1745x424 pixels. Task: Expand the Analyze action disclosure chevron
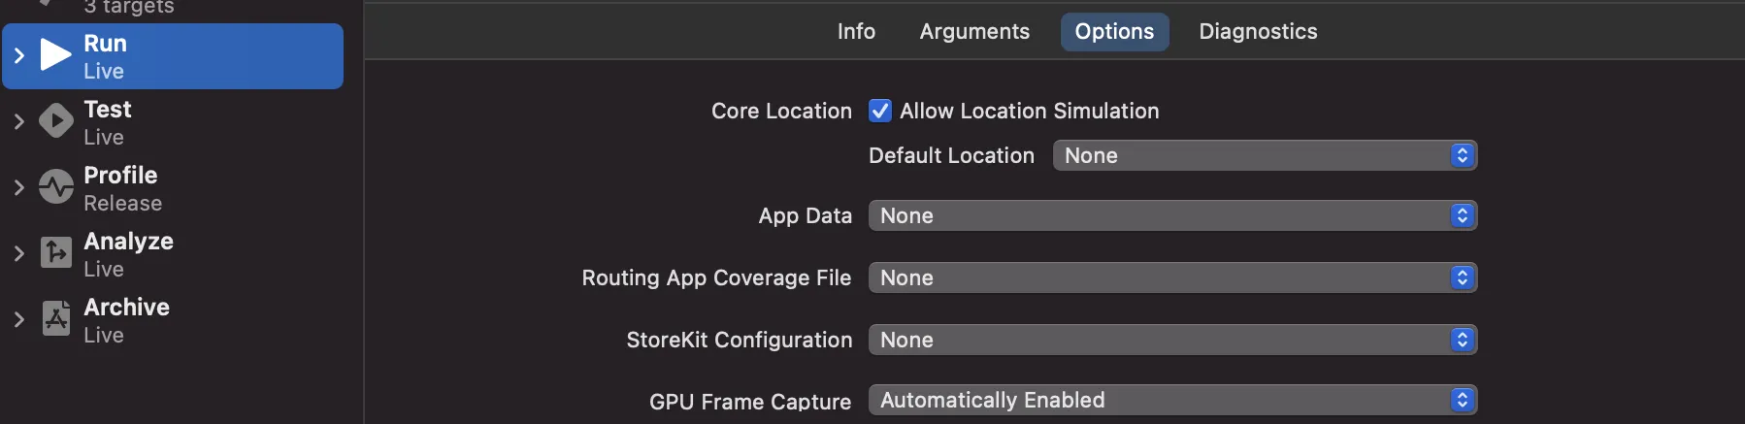[18, 253]
